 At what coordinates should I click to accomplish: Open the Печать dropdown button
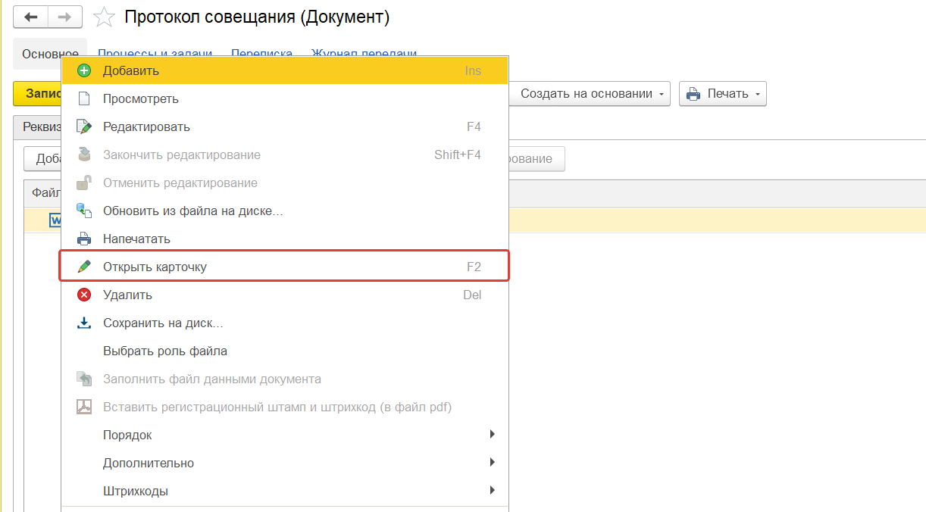(722, 94)
